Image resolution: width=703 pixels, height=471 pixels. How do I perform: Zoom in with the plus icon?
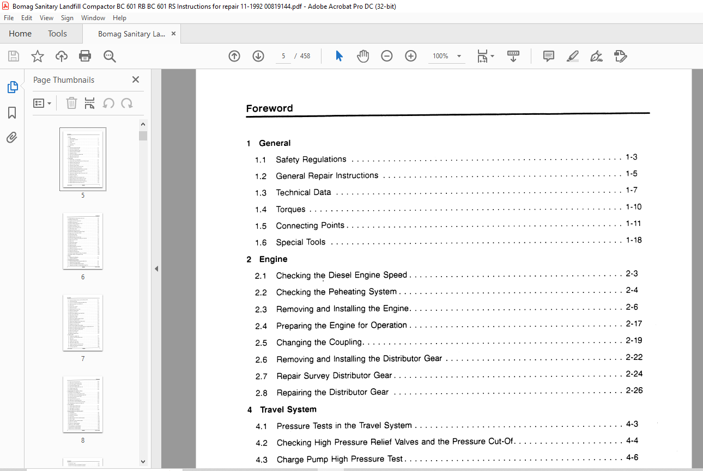pos(411,56)
